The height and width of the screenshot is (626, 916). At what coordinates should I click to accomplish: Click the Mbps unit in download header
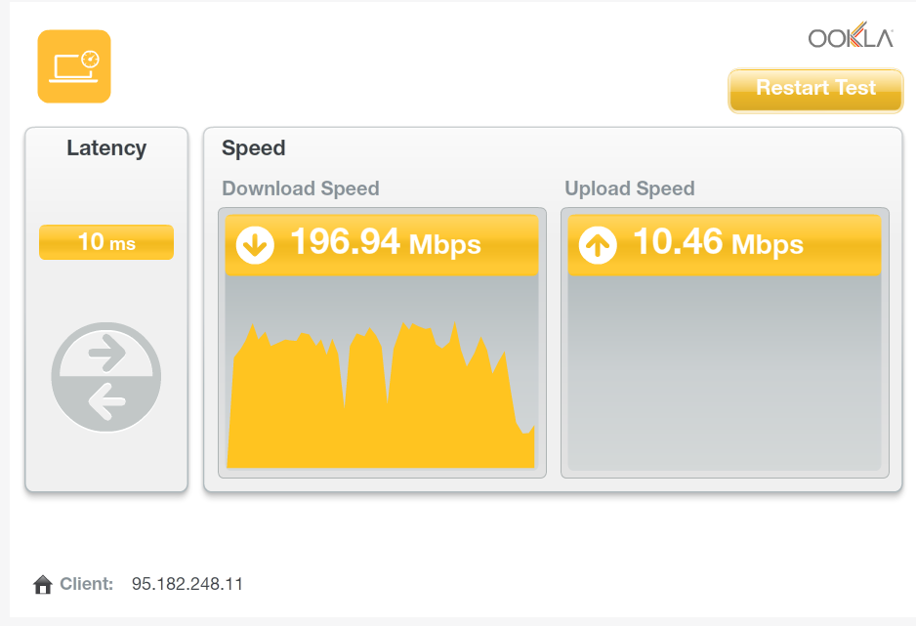(445, 244)
